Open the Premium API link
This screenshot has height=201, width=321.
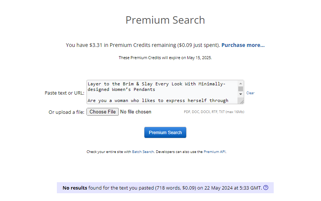(215, 151)
